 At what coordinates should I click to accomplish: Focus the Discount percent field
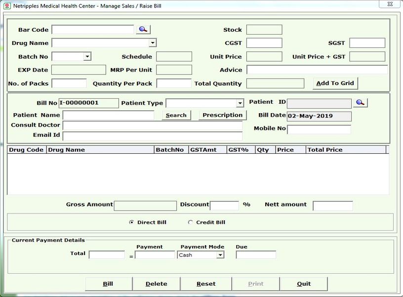click(x=224, y=206)
